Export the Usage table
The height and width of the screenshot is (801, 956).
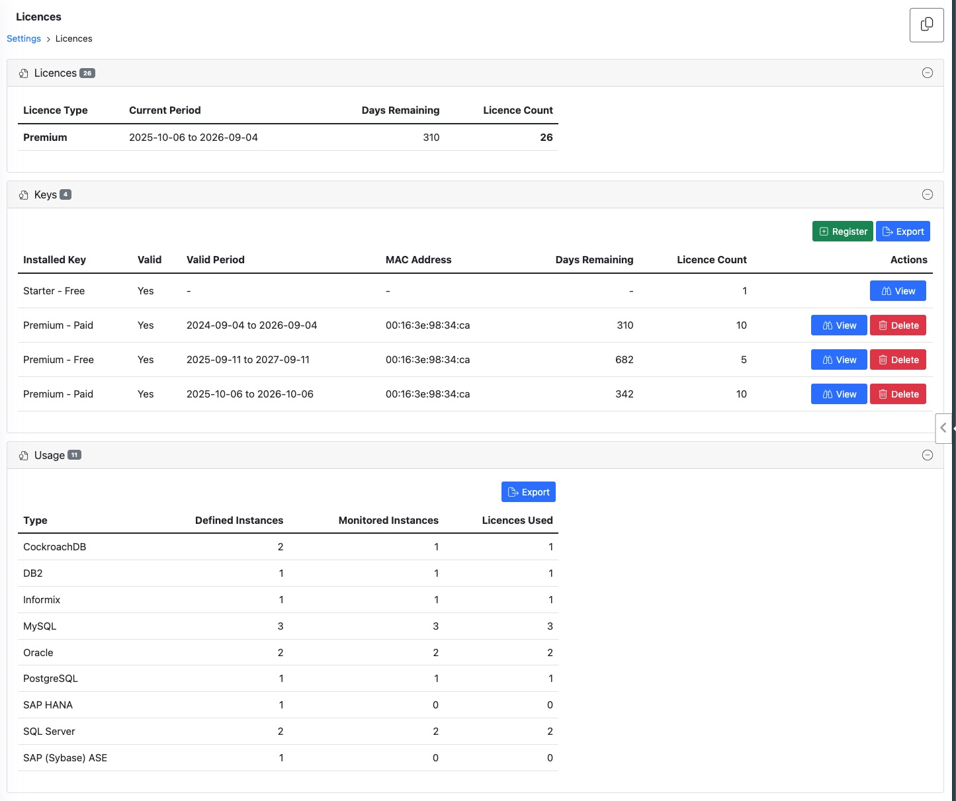(x=529, y=492)
